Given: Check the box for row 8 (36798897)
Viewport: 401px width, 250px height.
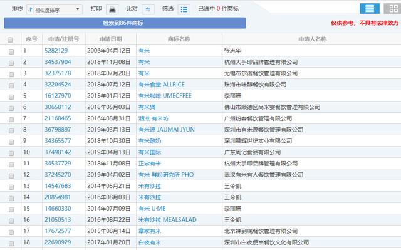Looking at the screenshot, I should click(x=11, y=130).
